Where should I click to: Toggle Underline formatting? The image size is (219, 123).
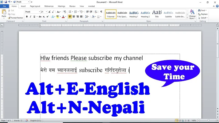tap(34, 17)
